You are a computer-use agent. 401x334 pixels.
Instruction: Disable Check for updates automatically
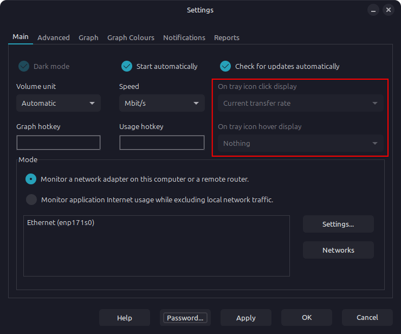(x=225, y=66)
